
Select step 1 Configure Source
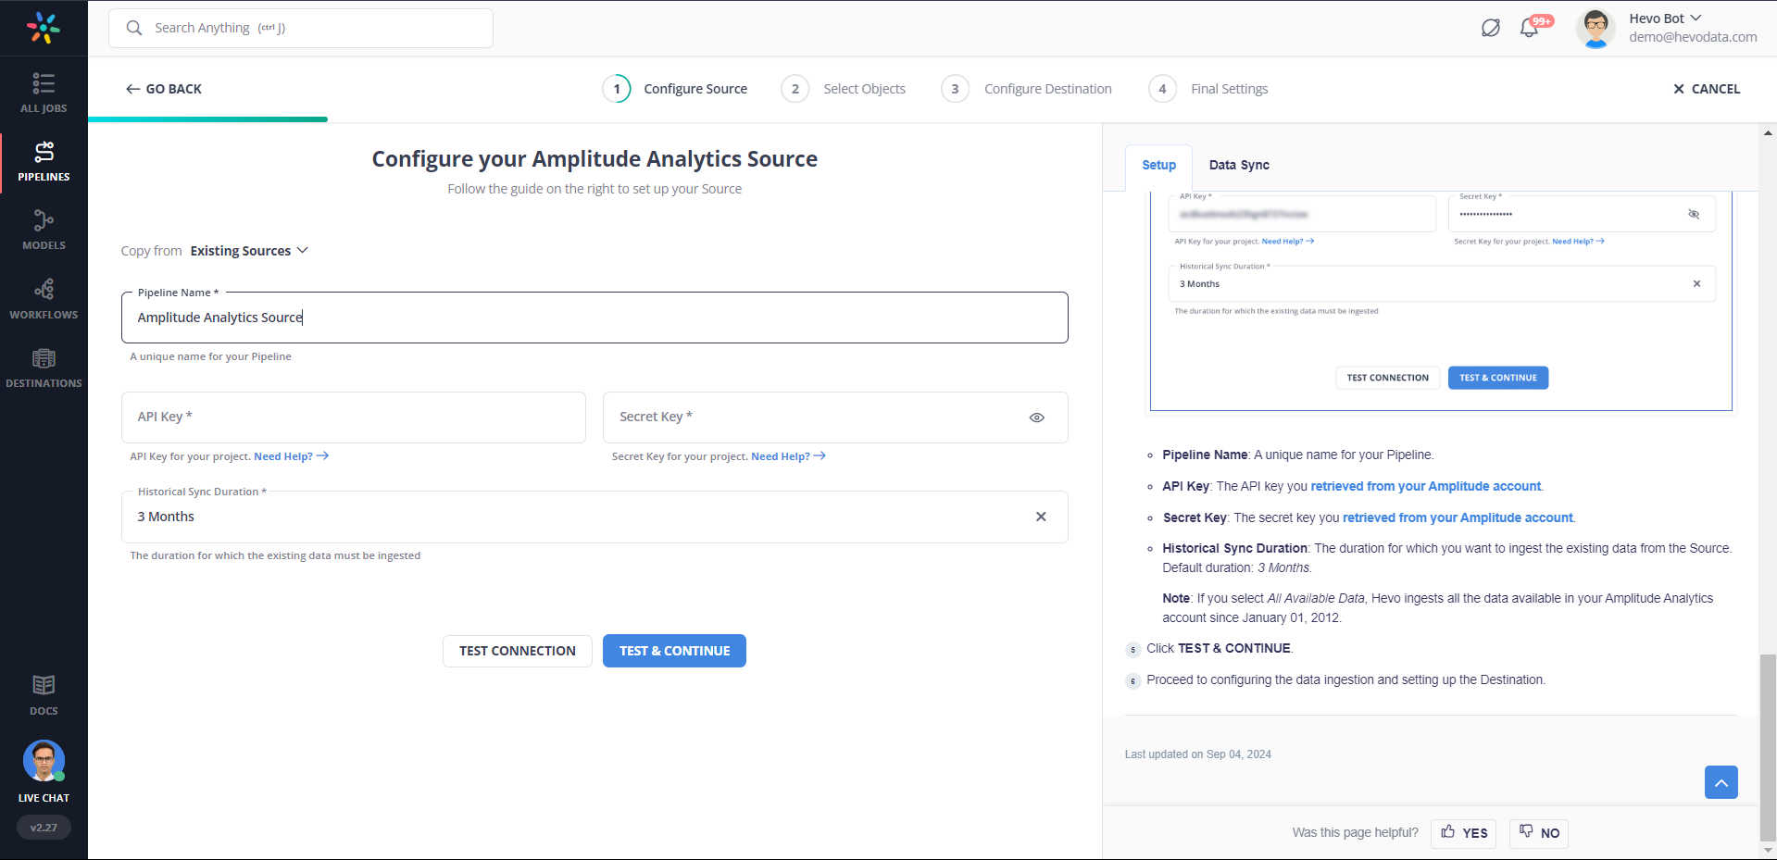point(675,89)
